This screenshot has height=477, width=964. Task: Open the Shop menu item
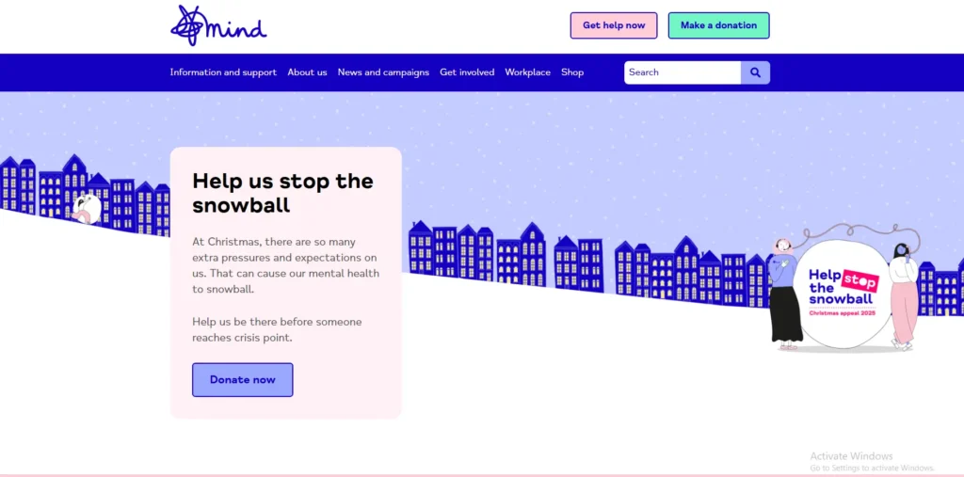[572, 72]
